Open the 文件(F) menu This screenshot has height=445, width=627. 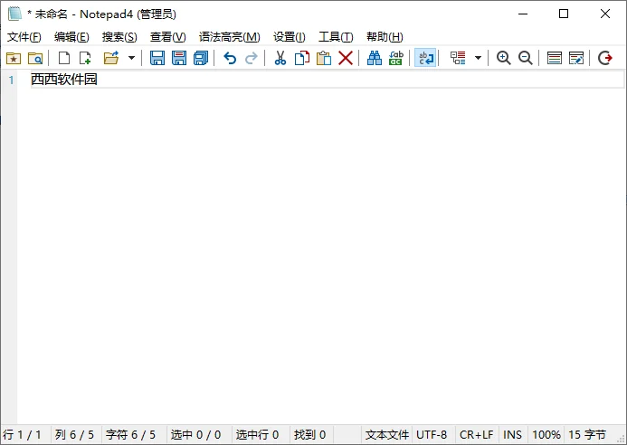pos(24,37)
